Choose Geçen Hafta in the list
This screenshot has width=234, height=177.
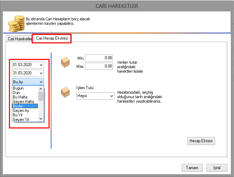[23, 102]
